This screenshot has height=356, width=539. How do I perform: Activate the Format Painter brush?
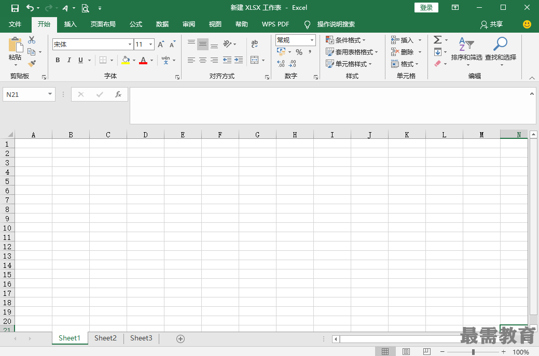point(32,64)
